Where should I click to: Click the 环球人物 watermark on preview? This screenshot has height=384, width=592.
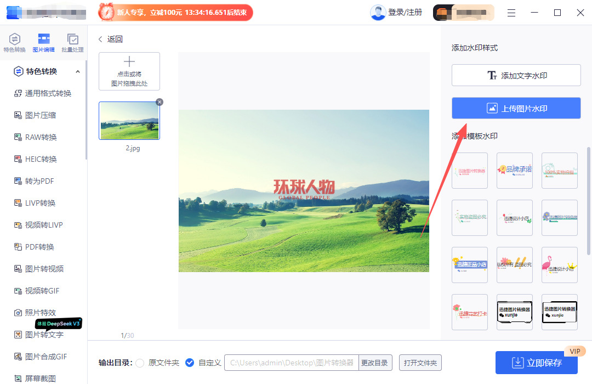coord(304,189)
